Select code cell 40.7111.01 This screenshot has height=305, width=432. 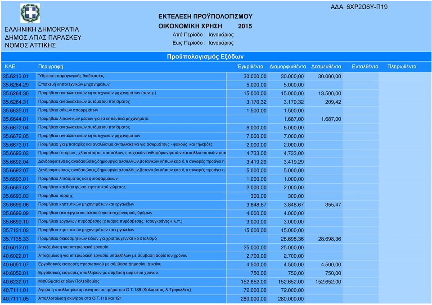point(18,290)
